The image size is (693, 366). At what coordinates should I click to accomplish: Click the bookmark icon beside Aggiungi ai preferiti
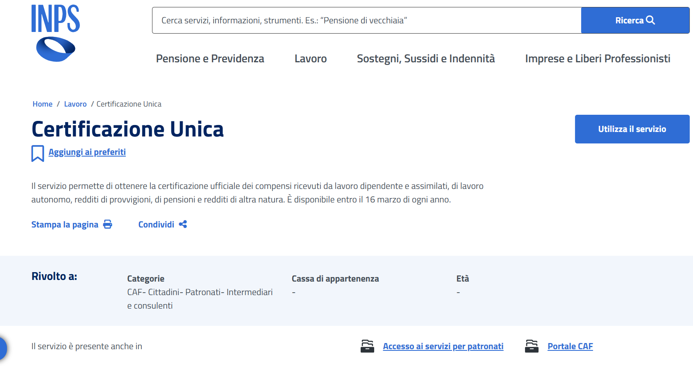(38, 153)
